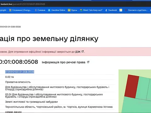The image size is (151, 113).
Task: Open the Facebook bookmark
Action: click(111, 10)
